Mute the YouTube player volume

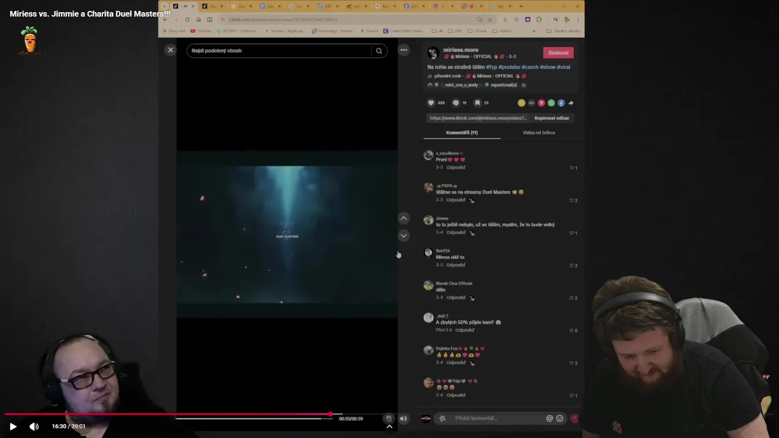(x=34, y=426)
